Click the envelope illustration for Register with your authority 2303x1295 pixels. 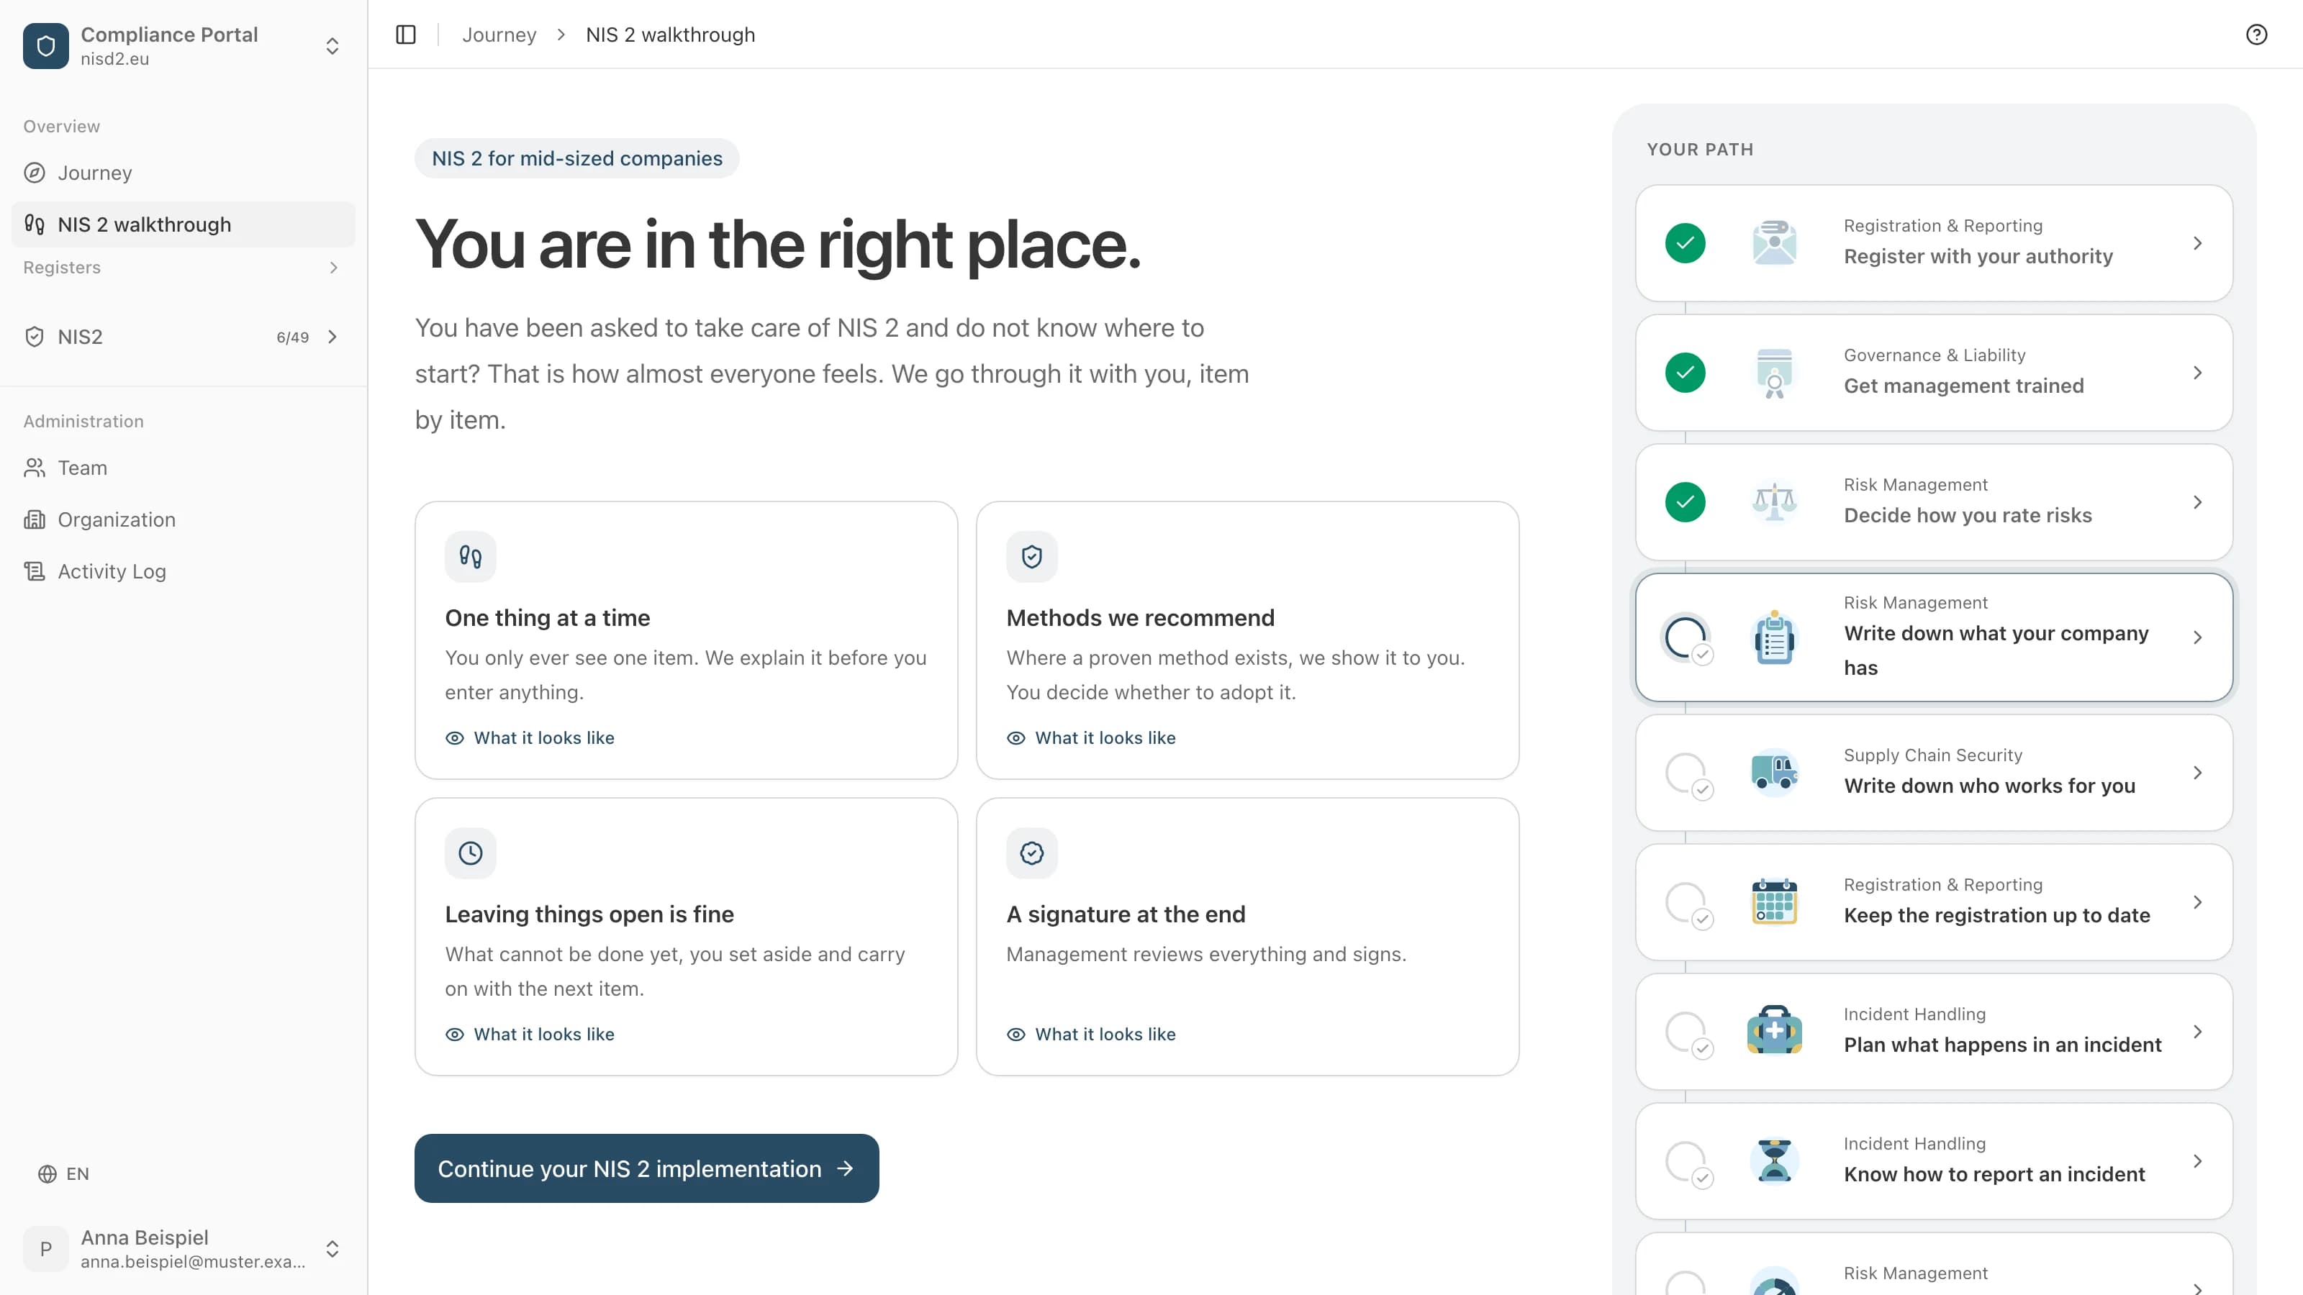click(1775, 243)
